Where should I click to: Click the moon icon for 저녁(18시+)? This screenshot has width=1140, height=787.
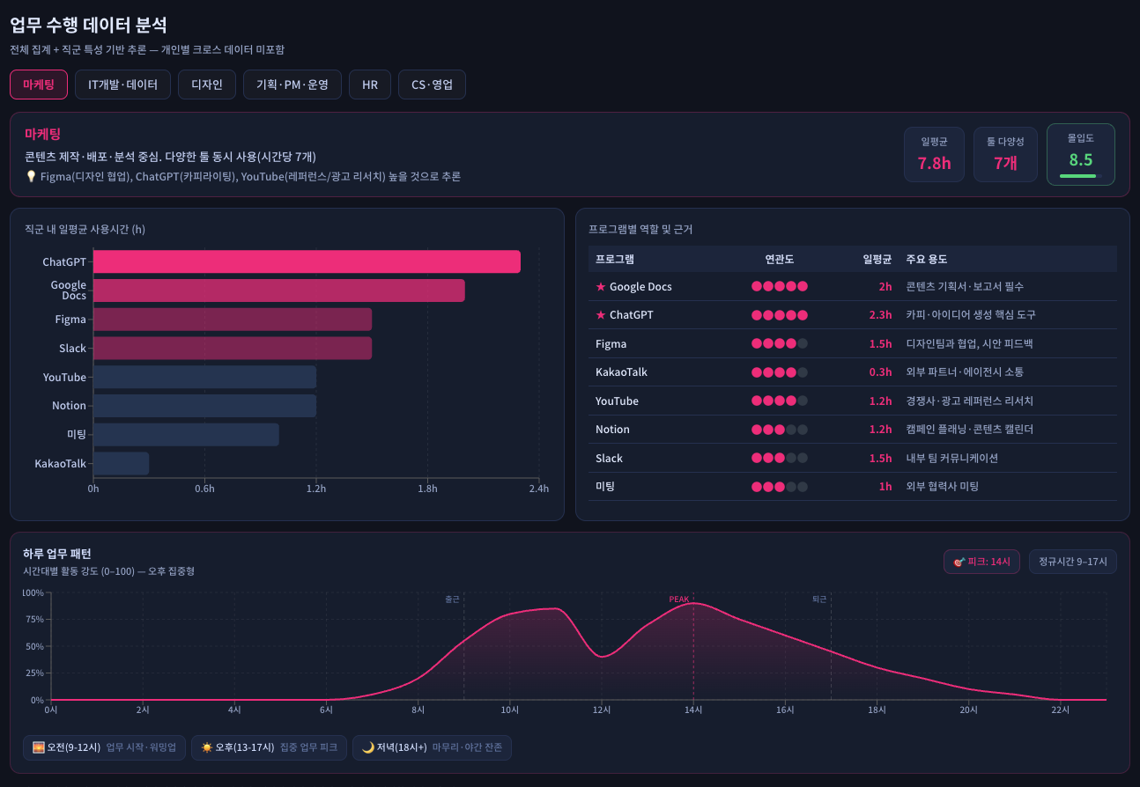coord(368,747)
